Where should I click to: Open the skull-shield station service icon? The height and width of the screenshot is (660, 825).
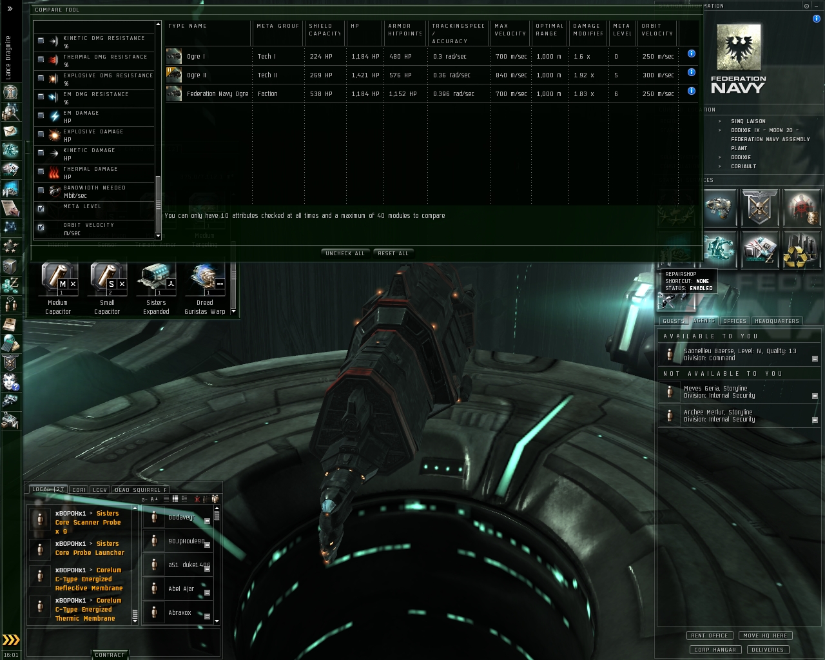[x=760, y=208]
